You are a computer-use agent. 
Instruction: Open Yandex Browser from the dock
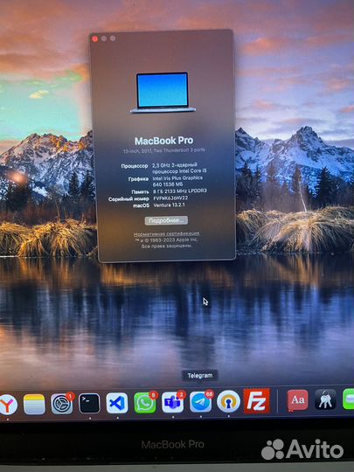point(8,405)
